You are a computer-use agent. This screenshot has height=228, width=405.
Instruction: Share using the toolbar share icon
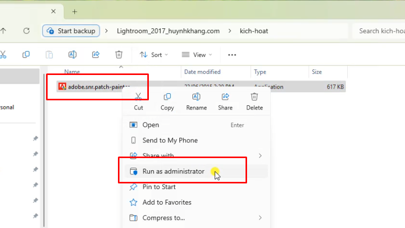click(x=96, y=55)
